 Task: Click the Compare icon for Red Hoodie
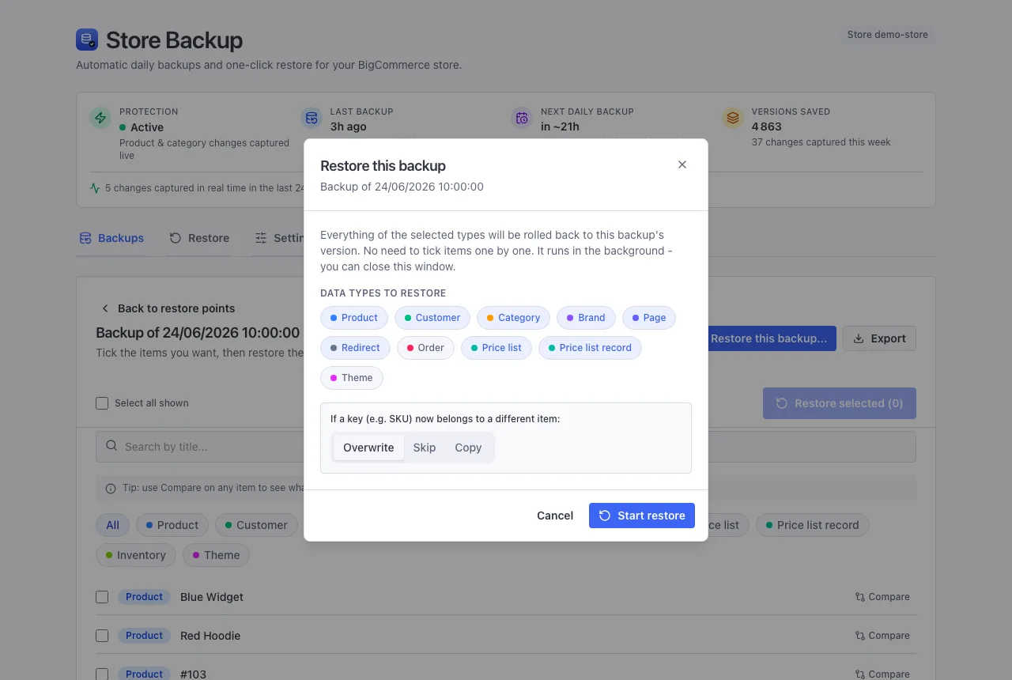pyautogui.click(x=860, y=636)
